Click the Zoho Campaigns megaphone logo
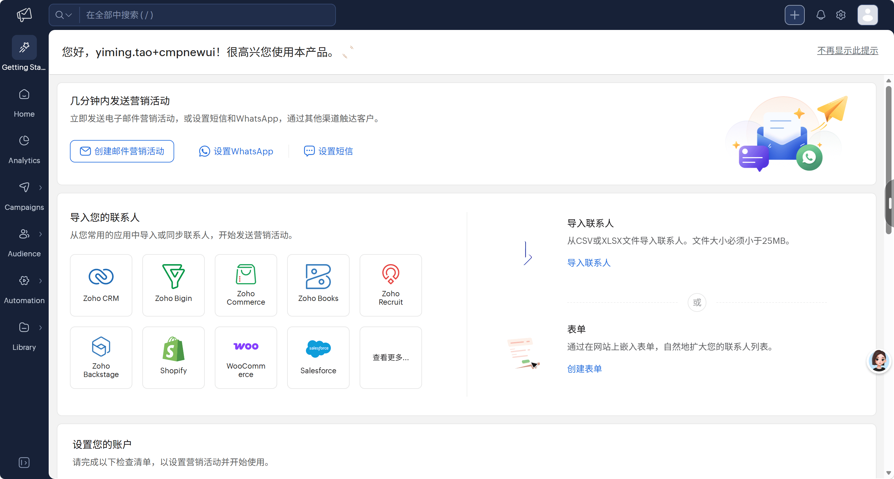Screen dimensions: 894x479 point(24,15)
